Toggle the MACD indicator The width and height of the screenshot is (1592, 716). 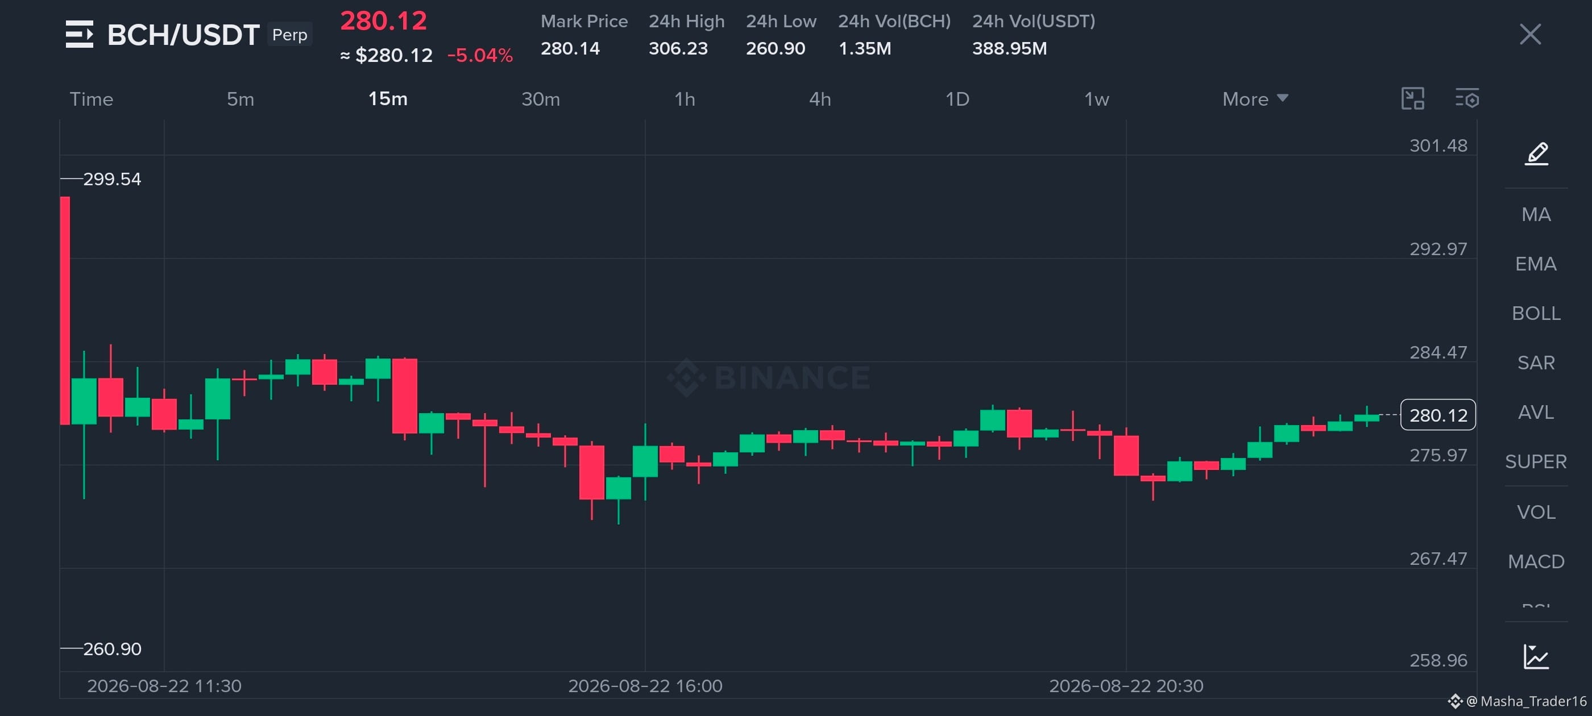(x=1536, y=561)
